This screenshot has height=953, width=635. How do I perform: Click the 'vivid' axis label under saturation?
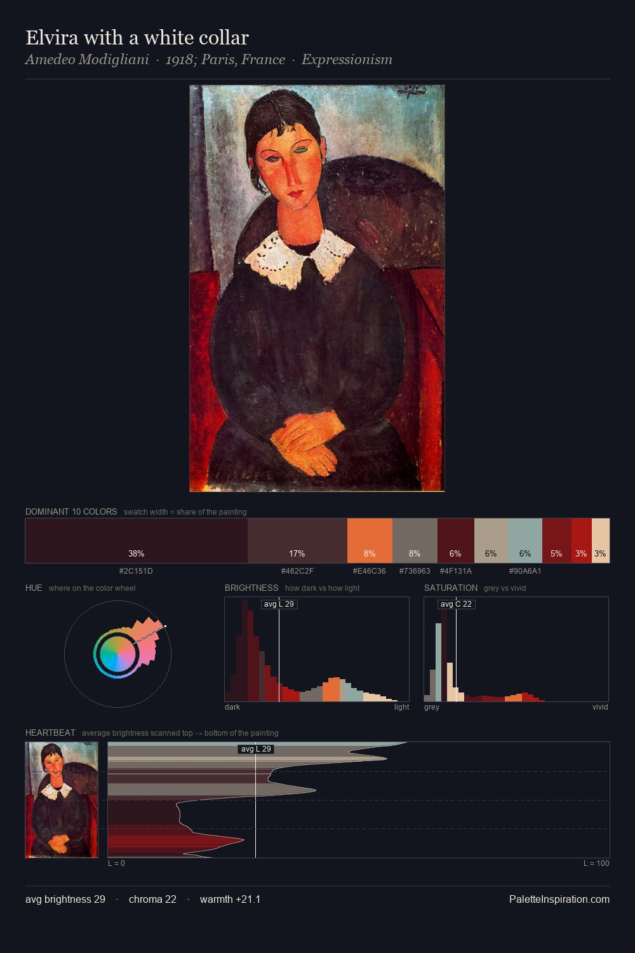600,707
